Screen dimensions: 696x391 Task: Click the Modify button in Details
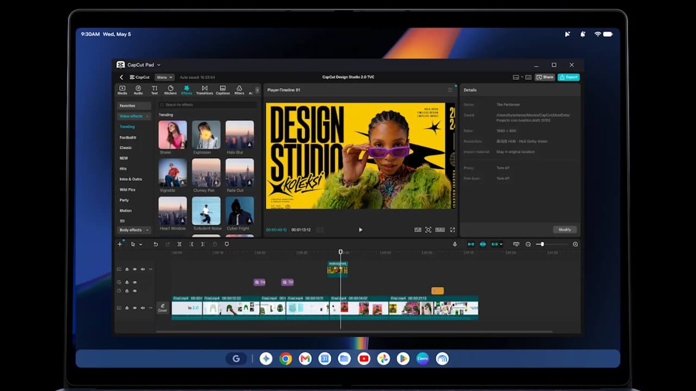tap(565, 230)
